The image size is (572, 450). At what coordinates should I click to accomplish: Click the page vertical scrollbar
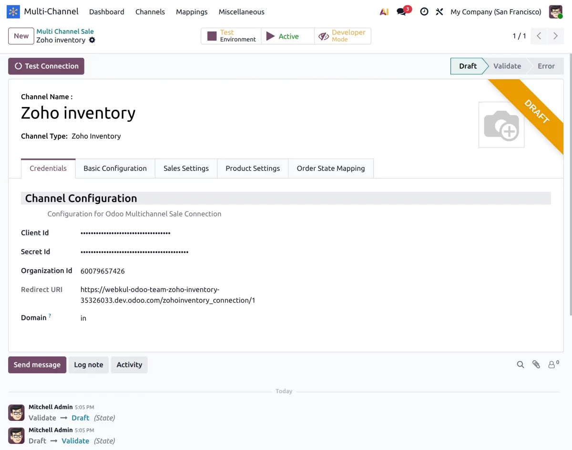570,184
